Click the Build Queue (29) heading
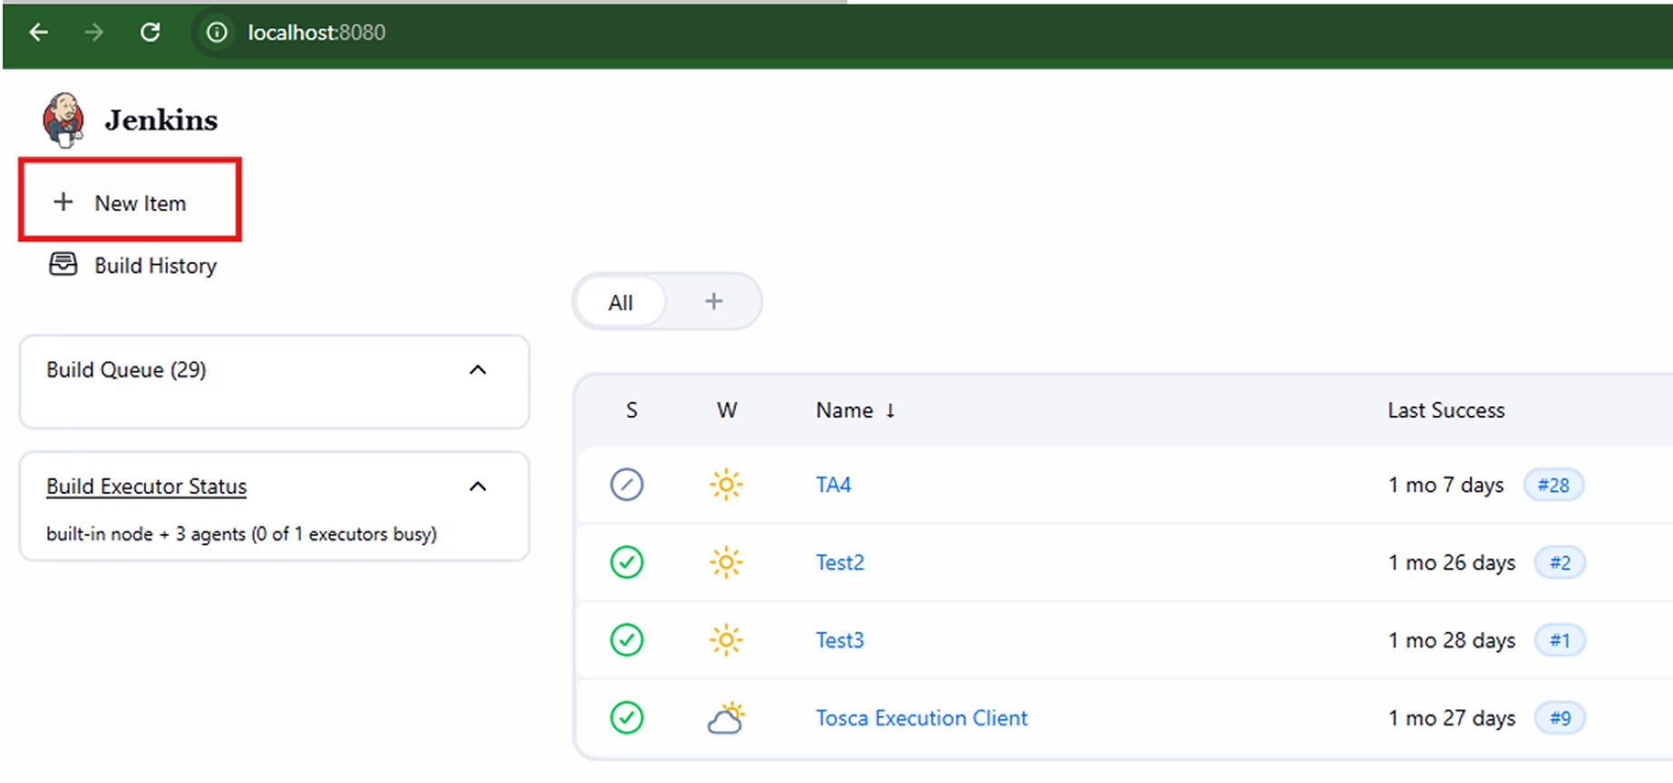The width and height of the screenshot is (1673, 783). (126, 370)
